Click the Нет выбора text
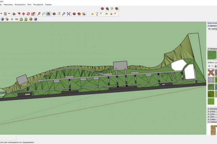This screenshot has width=217, height=144. click(212, 29)
